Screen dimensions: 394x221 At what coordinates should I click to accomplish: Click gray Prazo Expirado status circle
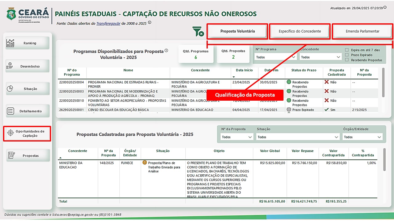(x=289, y=110)
